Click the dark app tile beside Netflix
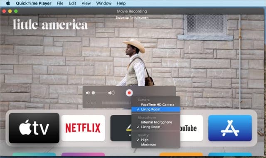Screen dimensions: 266x158 (x=121, y=128)
